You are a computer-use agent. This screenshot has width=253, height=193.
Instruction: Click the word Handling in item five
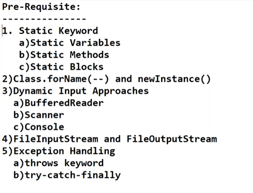[x=92, y=151]
